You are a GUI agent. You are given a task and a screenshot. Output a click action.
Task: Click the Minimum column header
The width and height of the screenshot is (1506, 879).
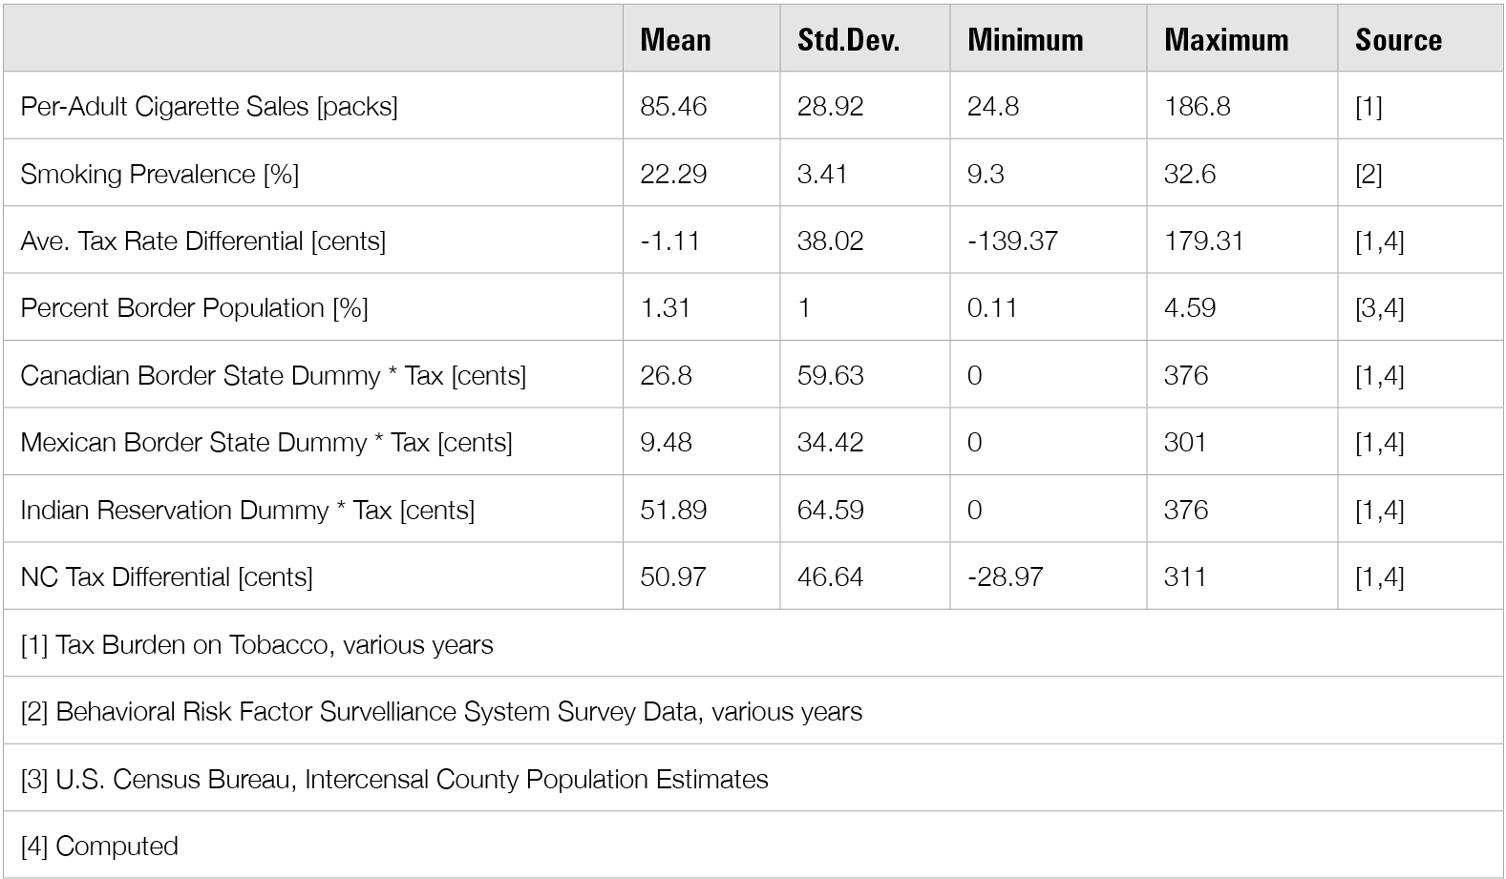click(1025, 40)
